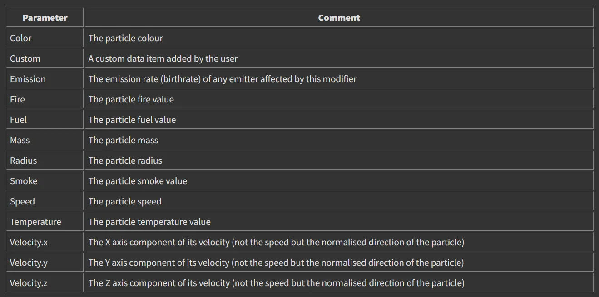
Task: Select the Velocity.y parameter cell
Action: point(29,263)
